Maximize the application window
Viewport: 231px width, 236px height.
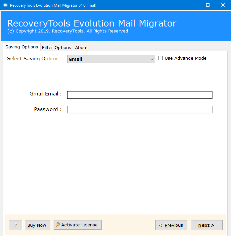point(208,5)
